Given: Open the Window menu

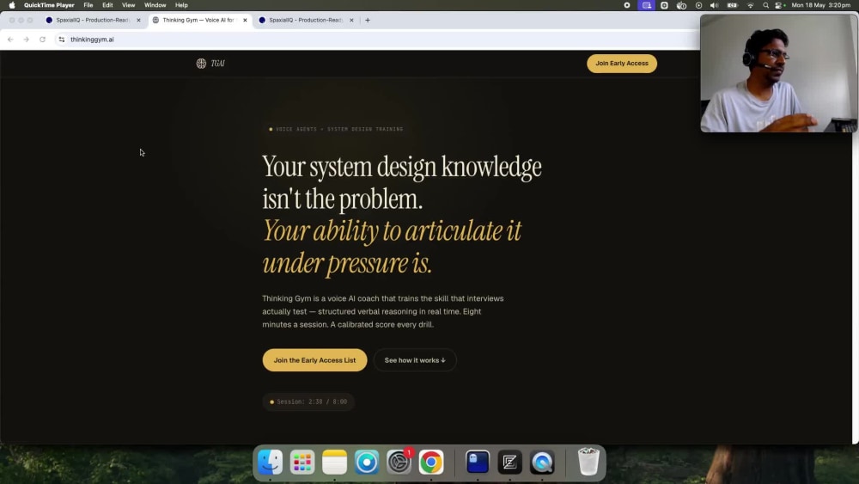Looking at the screenshot, I should [155, 5].
